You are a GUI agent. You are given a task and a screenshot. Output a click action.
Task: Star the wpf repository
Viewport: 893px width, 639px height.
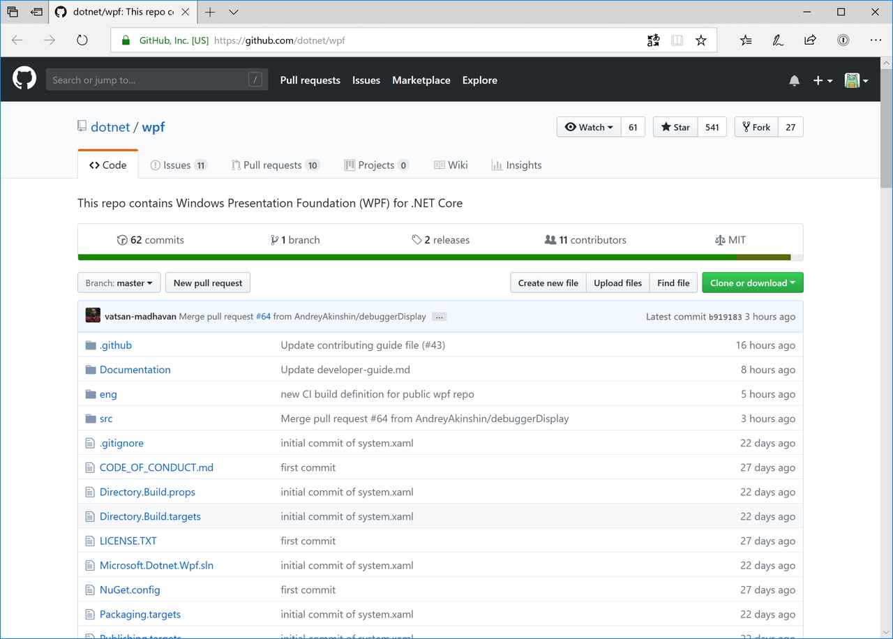click(674, 126)
